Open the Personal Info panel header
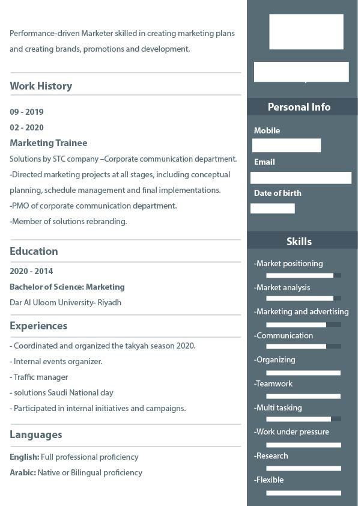 click(x=302, y=107)
